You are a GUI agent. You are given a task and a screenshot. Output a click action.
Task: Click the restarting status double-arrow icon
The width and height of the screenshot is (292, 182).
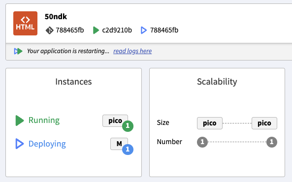coord(18,51)
